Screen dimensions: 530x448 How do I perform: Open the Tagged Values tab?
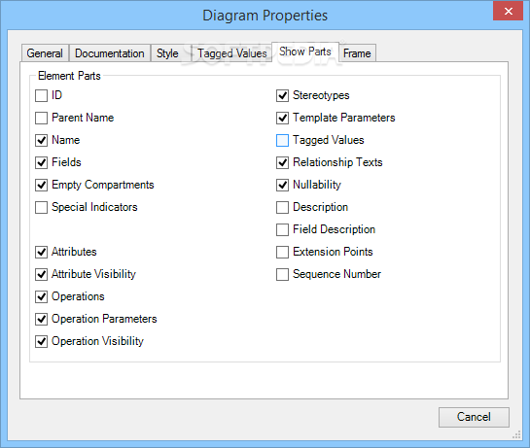232,53
